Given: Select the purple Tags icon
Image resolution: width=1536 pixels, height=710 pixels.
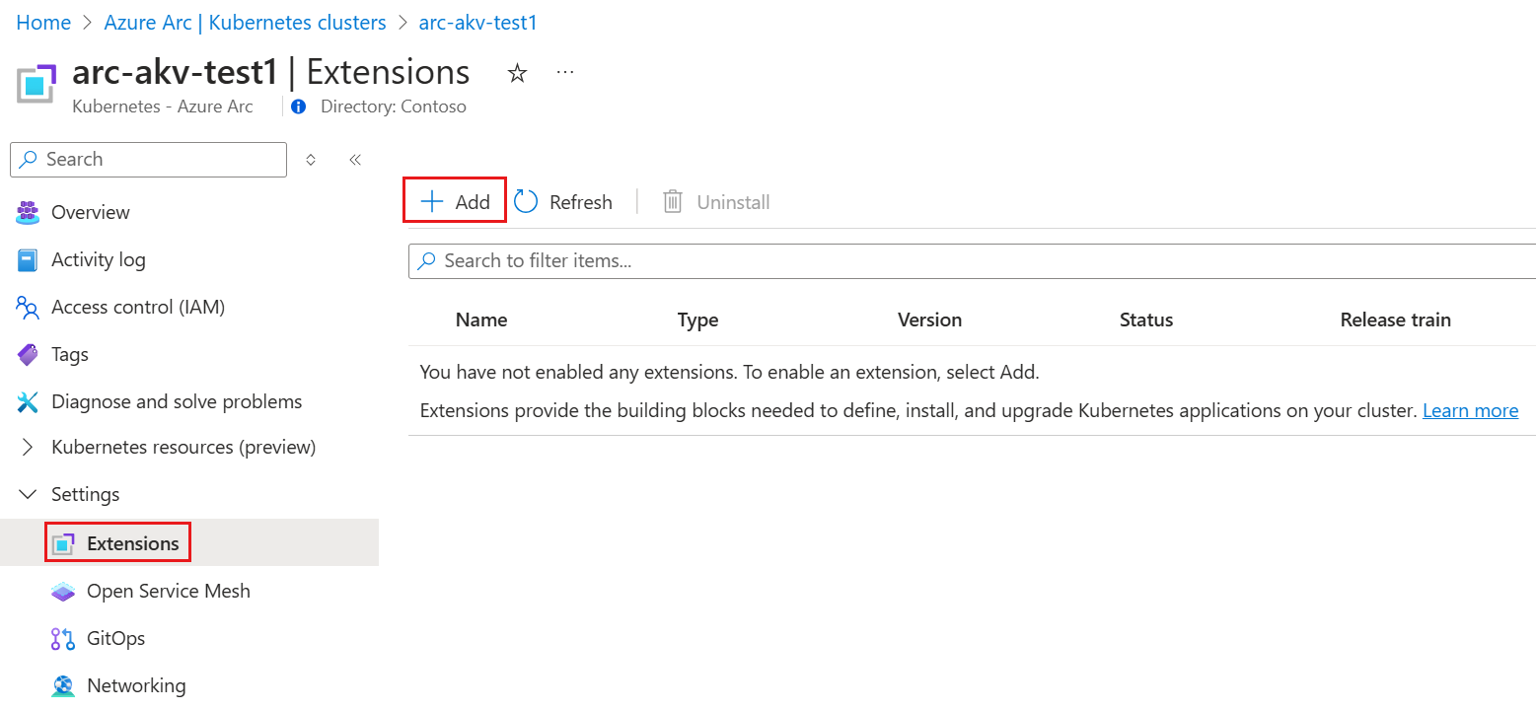Looking at the screenshot, I should click(x=28, y=354).
